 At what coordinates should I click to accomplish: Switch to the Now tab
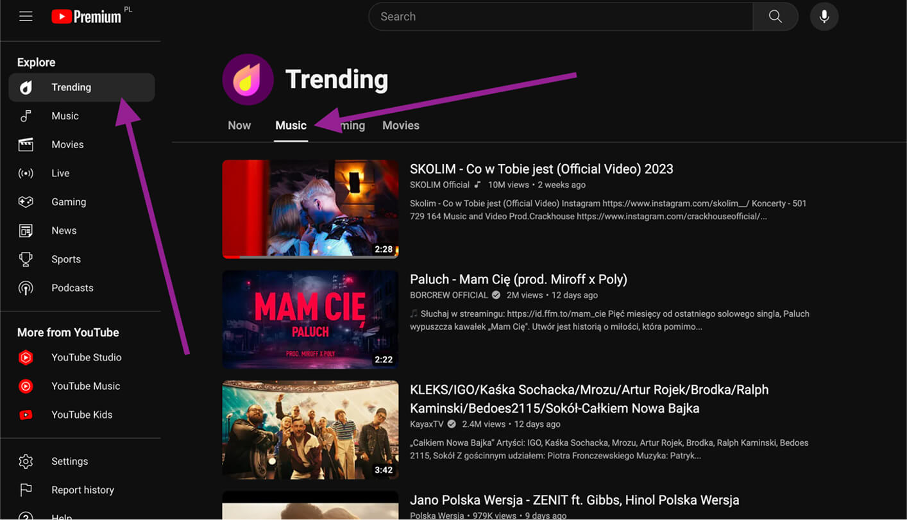click(239, 126)
